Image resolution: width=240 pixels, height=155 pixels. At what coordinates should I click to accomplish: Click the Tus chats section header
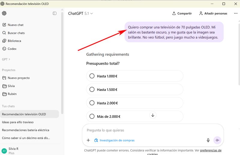coord(8,106)
